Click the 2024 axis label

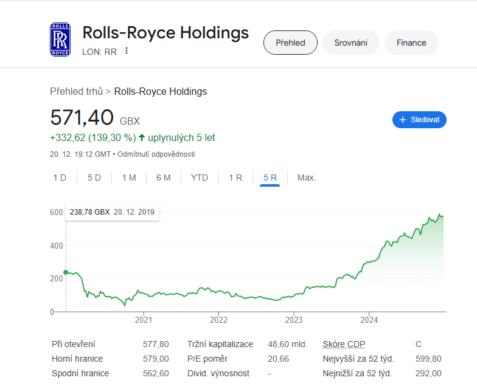pyautogui.click(x=369, y=320)
